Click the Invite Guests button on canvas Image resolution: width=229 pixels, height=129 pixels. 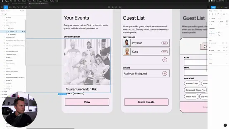[146, 102]
